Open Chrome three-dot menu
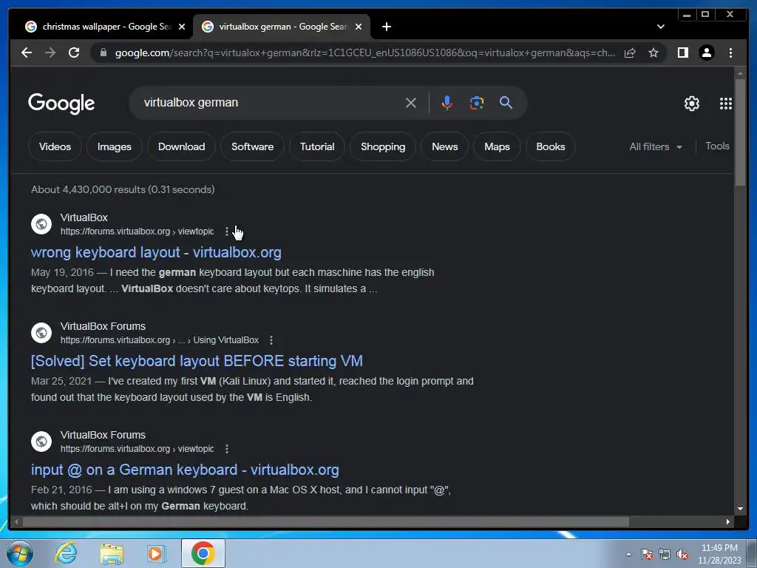 (x=730, y=53)
